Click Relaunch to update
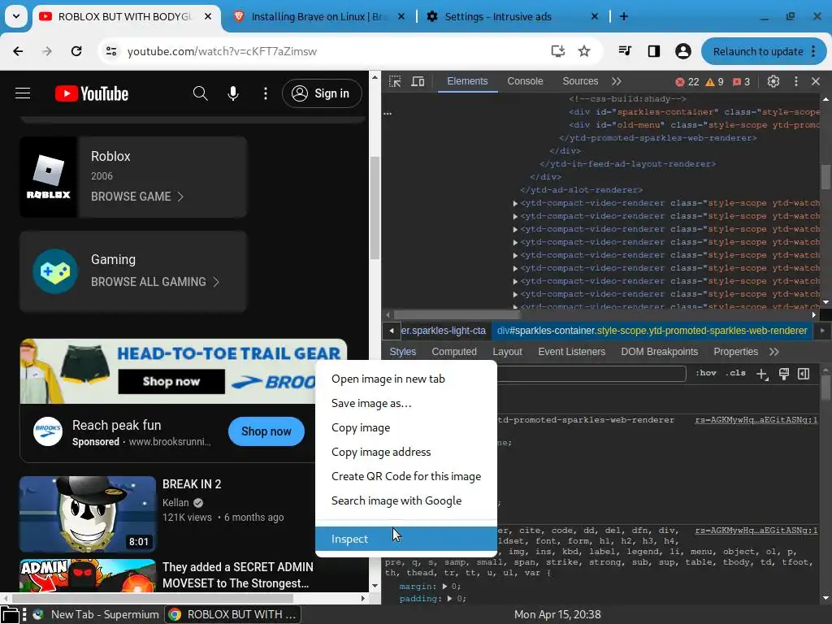Image resolution: width=832 pixels, height=624 pixels. pyautogui.click(x=758, y=51)
